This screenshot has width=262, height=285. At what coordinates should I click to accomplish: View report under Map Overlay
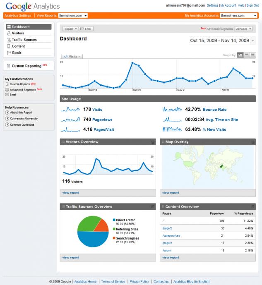click(x=171, y=193)
